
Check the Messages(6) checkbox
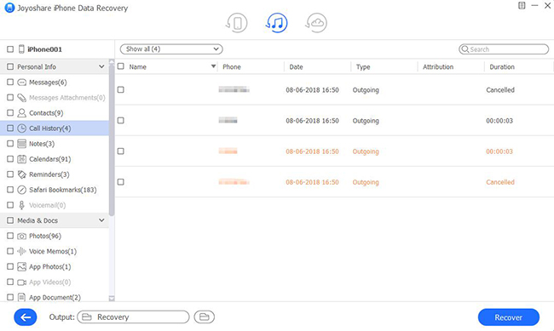click(x=10, y=83)
